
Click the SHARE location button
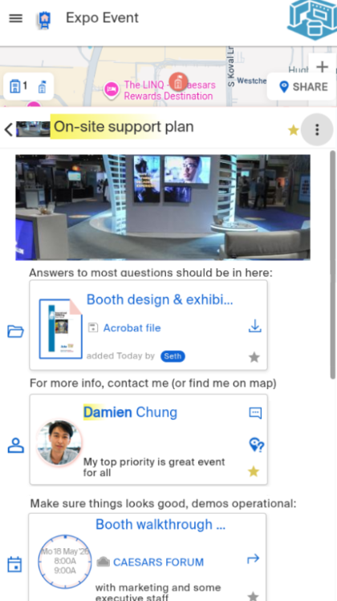click(x=301, y=87)
